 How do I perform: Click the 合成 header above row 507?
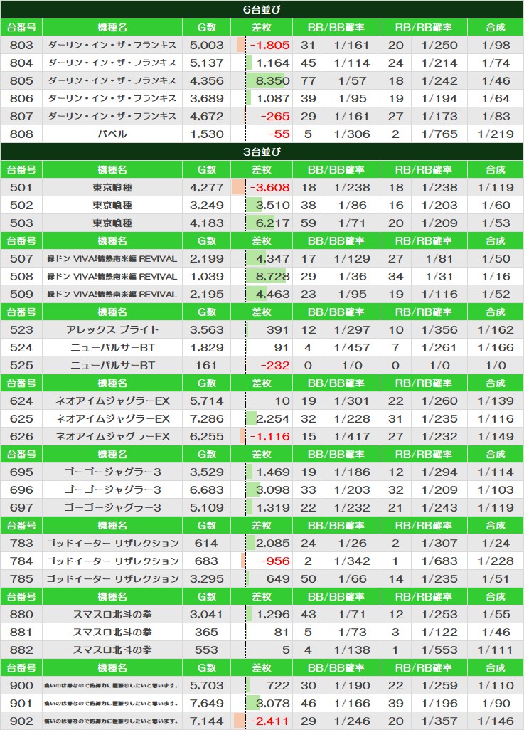click(x=496, y=240)
